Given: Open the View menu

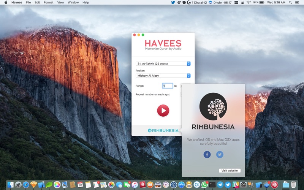Looking at the screenshot, I should pyautogui.click(x=60, y=2).
